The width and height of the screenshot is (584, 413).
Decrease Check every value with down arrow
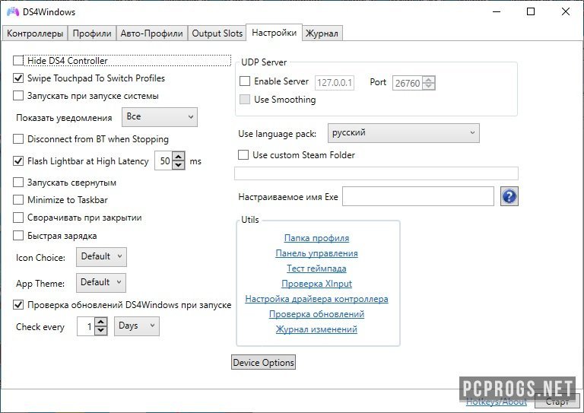(x=101, y=331)
